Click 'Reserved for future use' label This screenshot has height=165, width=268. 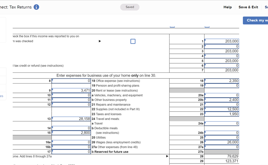click(x=111, y=152)
